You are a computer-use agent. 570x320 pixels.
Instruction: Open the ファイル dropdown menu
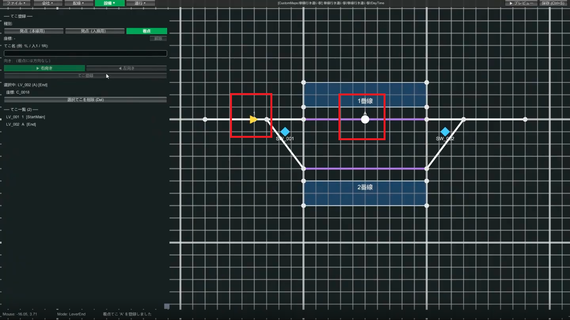coord(17,3)
